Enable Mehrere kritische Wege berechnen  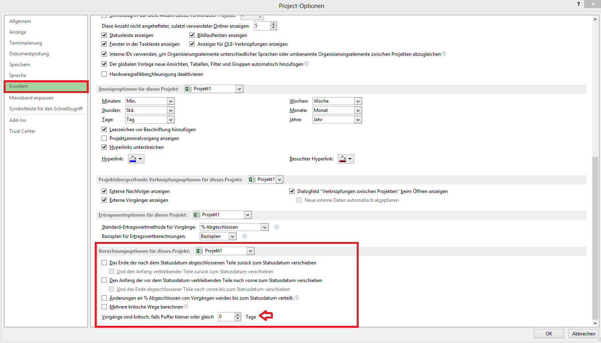tap(104, 307)
